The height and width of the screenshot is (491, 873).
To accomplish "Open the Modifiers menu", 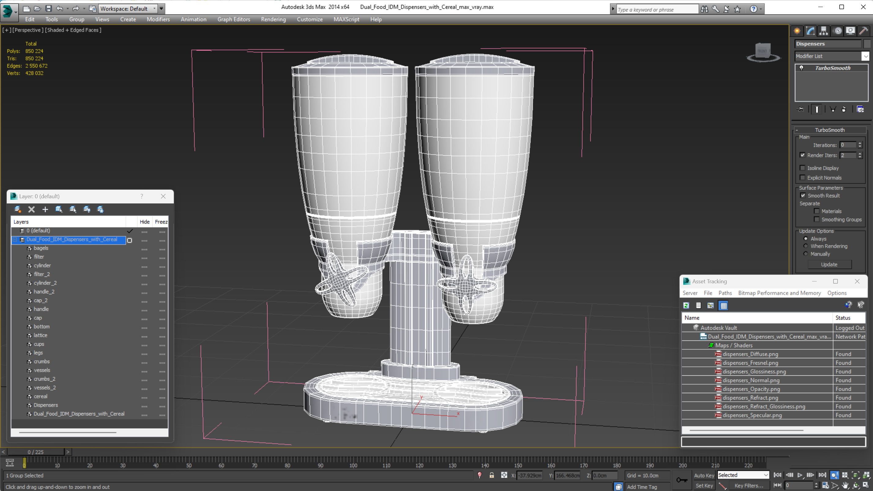I will [158, 19].
